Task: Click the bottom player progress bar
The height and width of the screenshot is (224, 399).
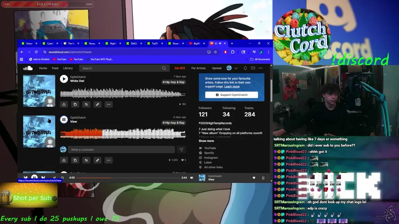Action: 128,178
